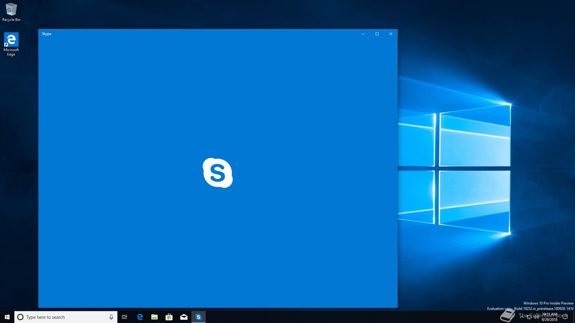Maximize the Skype window
The width and height of the screenshot is (575, 323).
377,34
